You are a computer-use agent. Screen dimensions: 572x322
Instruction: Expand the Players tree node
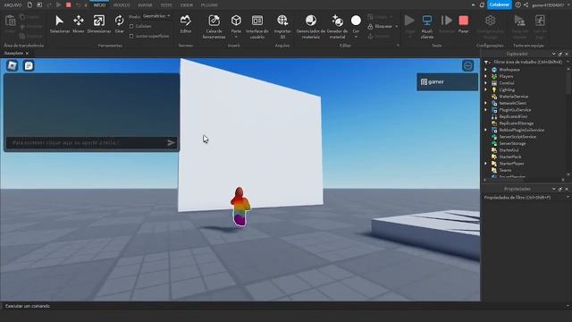click(485, 76)
